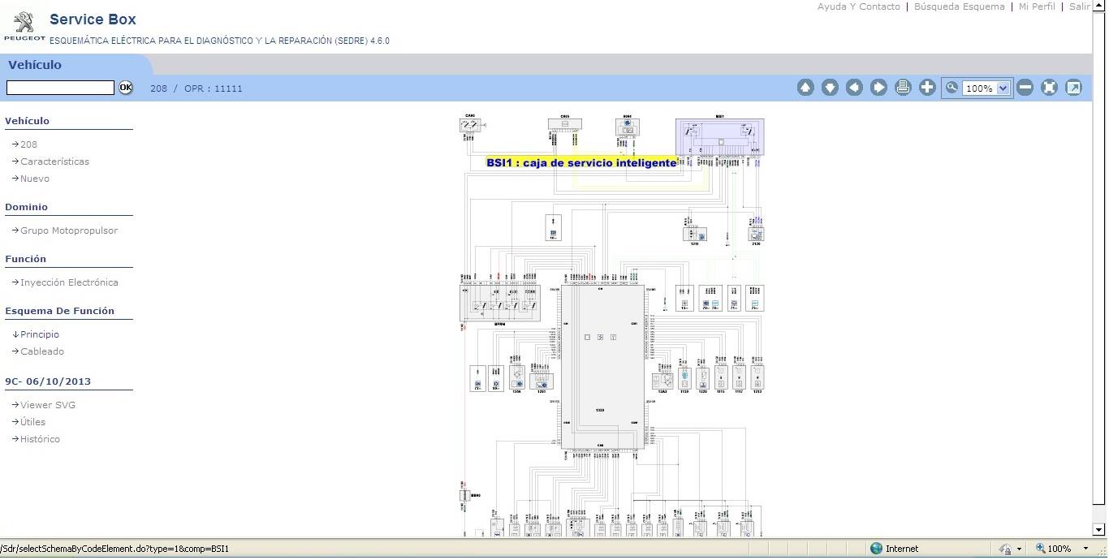
Task: Open Búsqueda Esquema link
Action: click(959, 6)
